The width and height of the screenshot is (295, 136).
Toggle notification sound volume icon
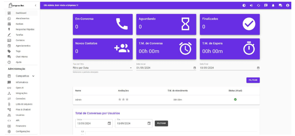(251, 6)
